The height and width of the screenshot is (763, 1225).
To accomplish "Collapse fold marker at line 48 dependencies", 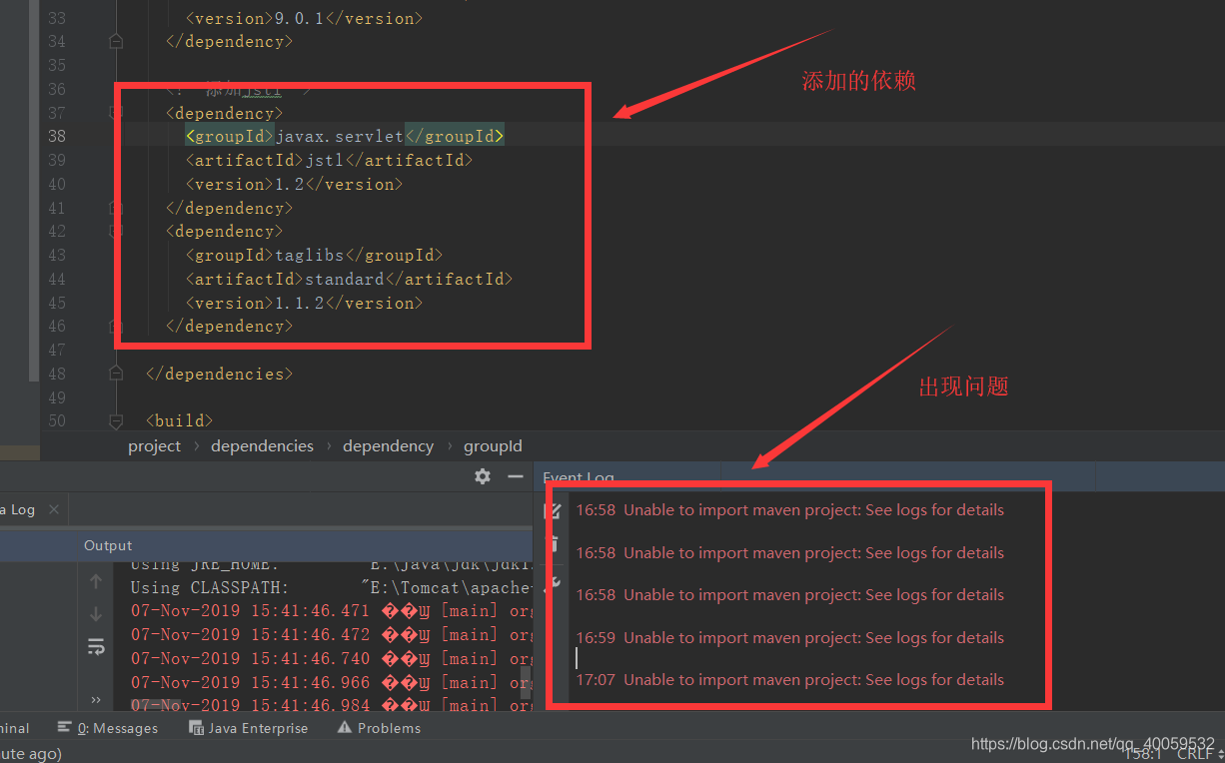I will (x=116, y=374).
